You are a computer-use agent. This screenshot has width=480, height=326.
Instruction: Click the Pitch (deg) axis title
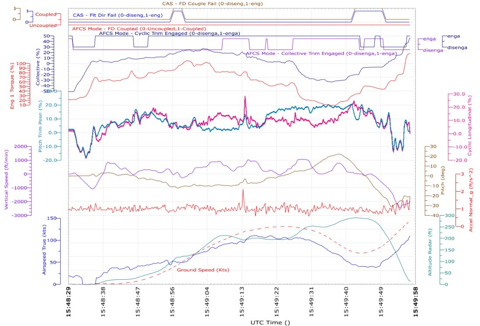442,180
